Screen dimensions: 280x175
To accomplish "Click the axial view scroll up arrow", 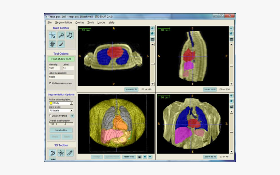I will (152, 44).
